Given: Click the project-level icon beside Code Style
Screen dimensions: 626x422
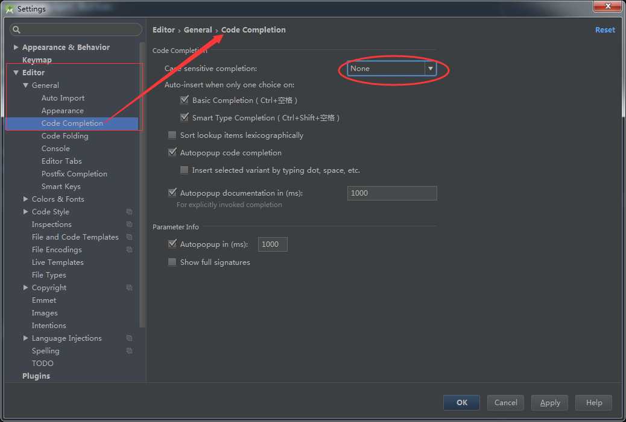Looking at the screenshot, I should 129,211.
